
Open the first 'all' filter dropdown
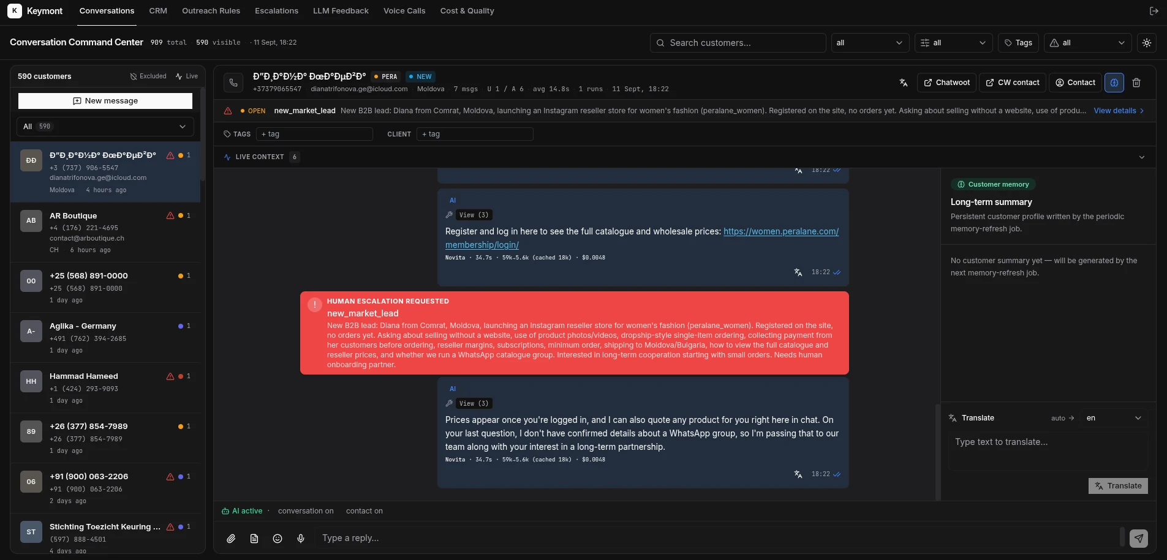click(870, 43)
